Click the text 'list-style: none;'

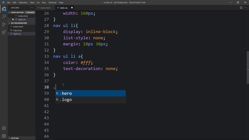coord(84,38)
